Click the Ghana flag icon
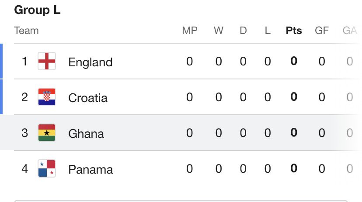The height and width of the screenshot is (202, 362). click(46, 133)
